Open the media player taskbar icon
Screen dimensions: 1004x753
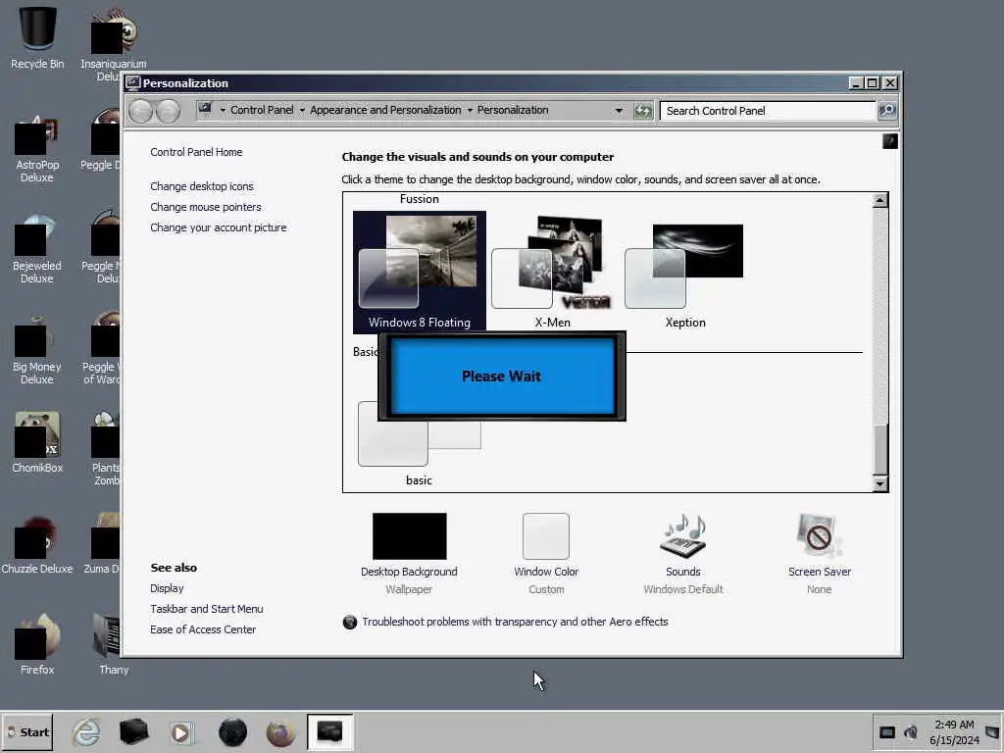(x=180, y=732)
